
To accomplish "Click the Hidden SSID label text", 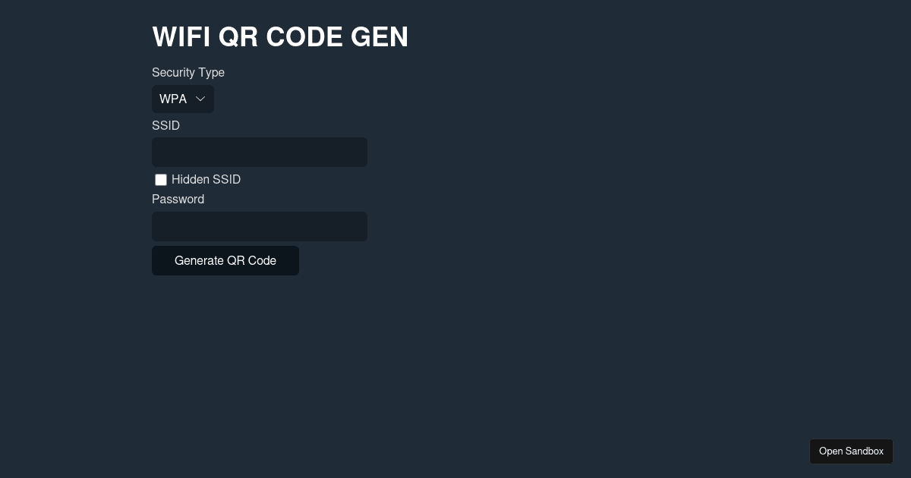I will pyautogui.click(x=206, y=180).
